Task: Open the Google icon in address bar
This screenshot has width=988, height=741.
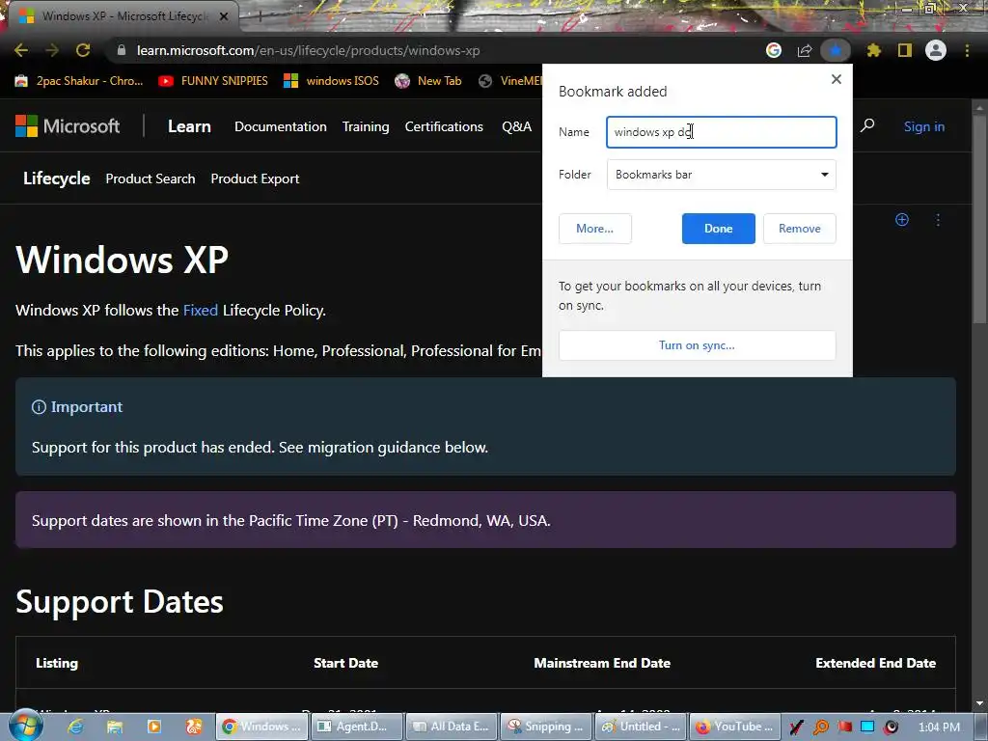Action: pyautogui.click(x=774, y=50)
